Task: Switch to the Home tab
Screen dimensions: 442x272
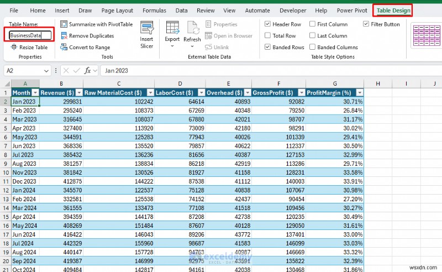Action: click(38, 11)
